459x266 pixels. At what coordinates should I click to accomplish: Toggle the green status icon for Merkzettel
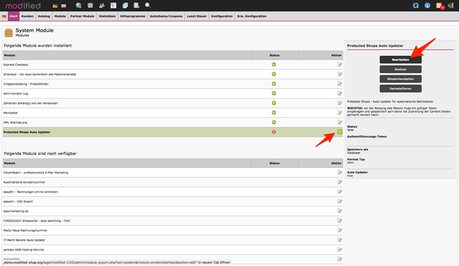click(274, 113)
